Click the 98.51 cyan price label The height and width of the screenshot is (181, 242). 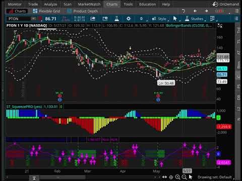222,69
